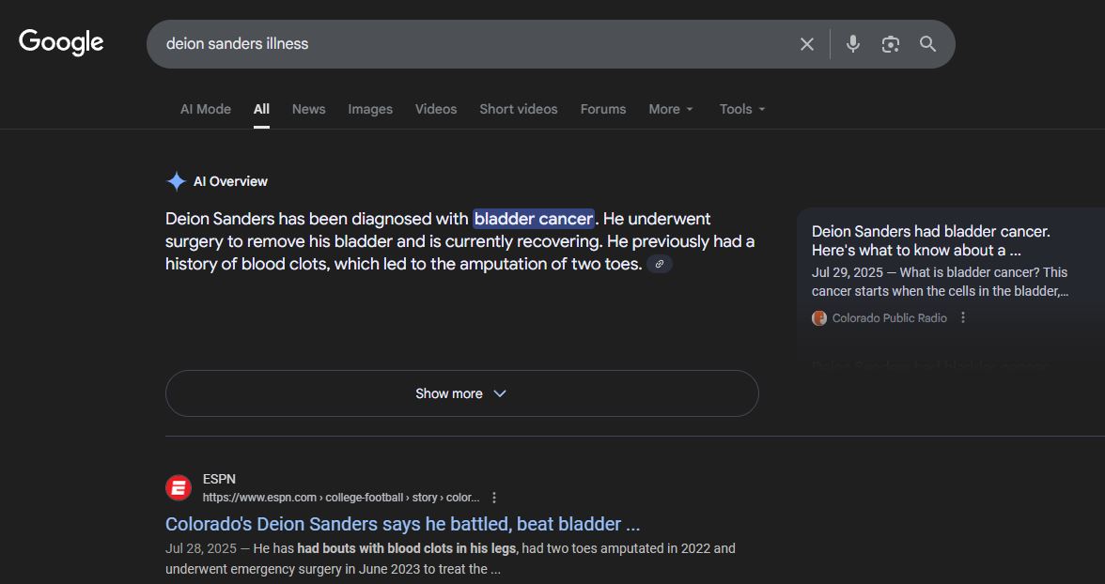Click the ESPN espn.com URL breadcrumb
Image resolution: width=1105 pixels, height=584 pixels.
(341, 498)
